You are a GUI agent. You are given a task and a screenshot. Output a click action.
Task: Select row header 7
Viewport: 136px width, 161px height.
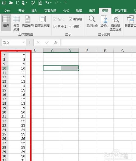pos(4,55)
